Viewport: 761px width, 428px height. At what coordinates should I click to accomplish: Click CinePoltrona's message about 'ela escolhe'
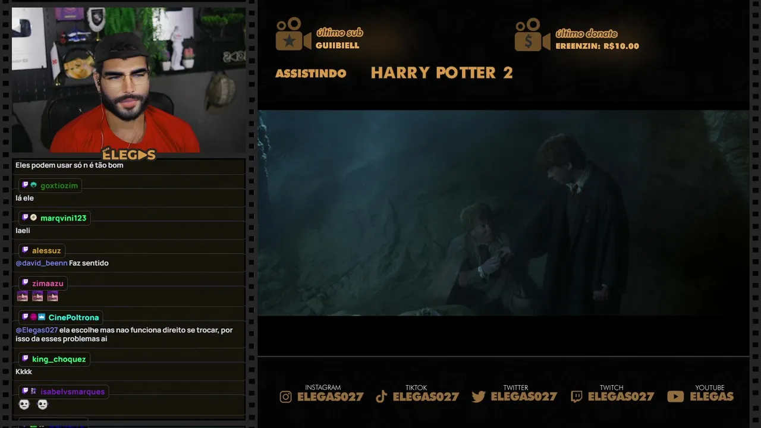pos(124,335)
